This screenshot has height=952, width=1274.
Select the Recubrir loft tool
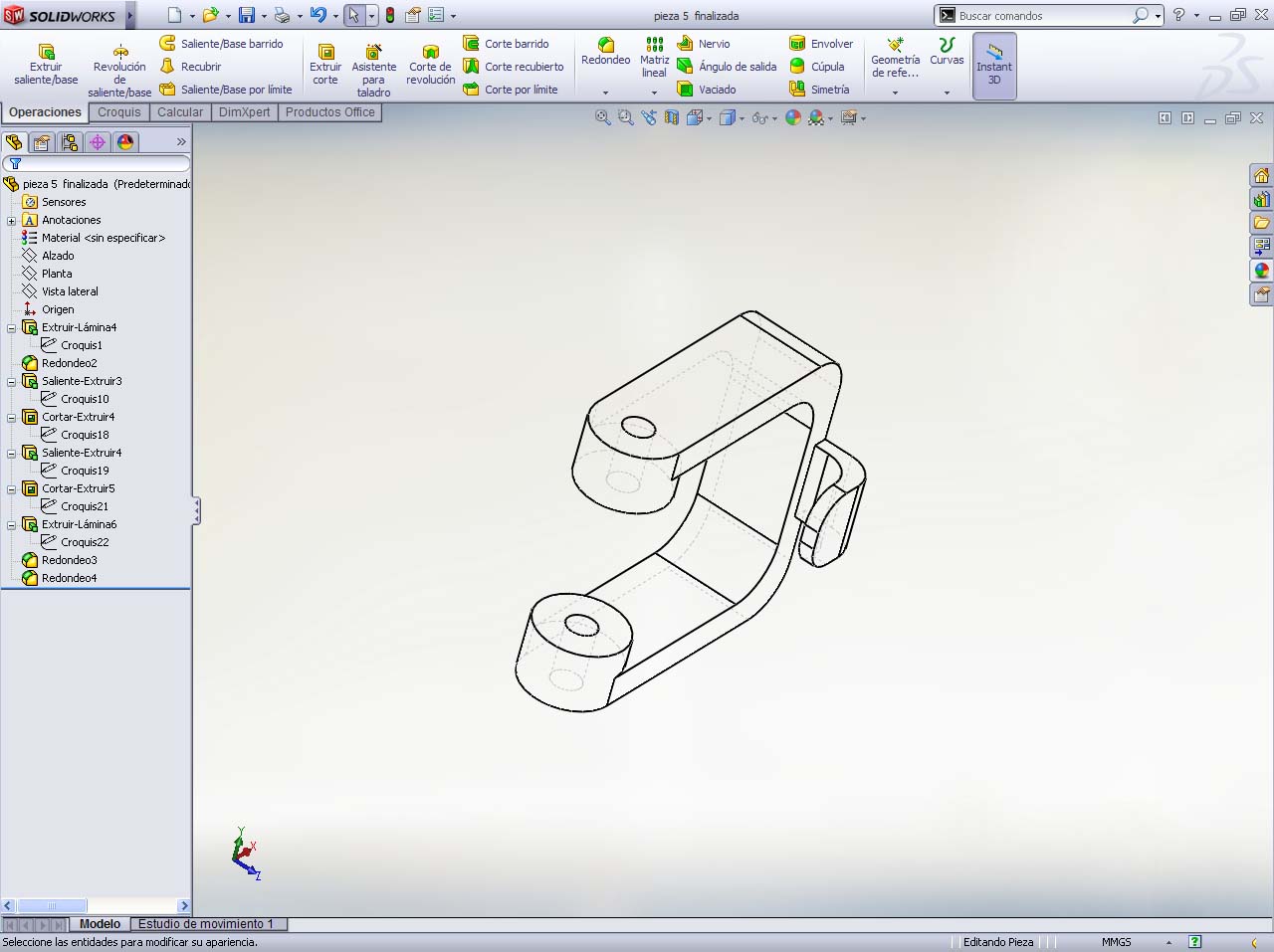pos(191,67)
